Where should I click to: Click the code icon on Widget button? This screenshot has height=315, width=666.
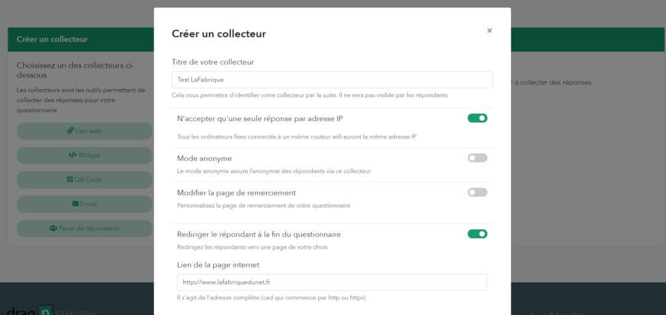(x=72, y=156)
